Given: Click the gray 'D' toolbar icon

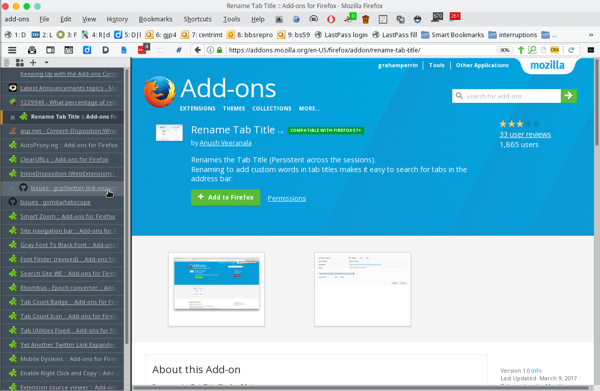Looking at the screenshot, I should point(105,50).
